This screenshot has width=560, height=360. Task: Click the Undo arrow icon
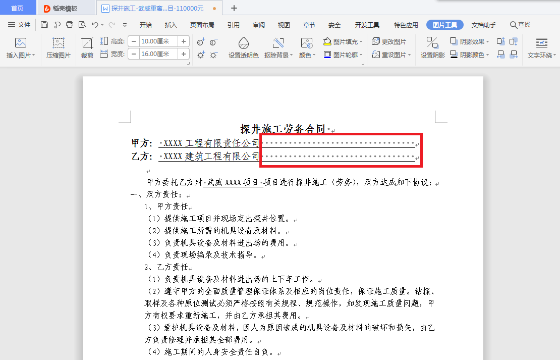point(95,25)
